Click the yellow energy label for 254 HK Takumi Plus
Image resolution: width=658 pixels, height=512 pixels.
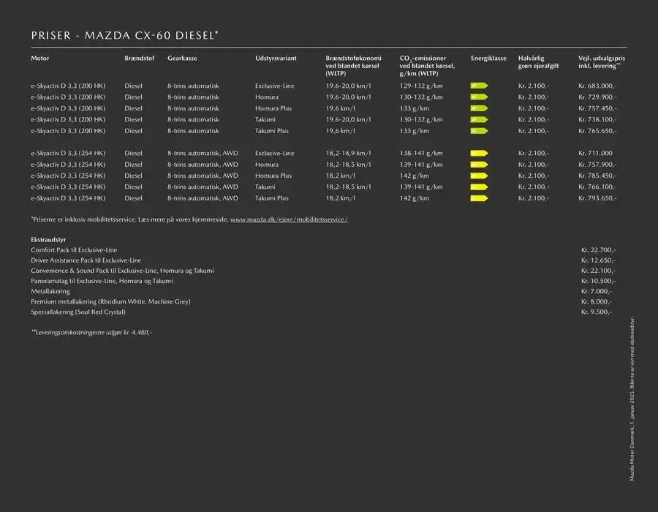pyautogui.click(x=479, y=198)
